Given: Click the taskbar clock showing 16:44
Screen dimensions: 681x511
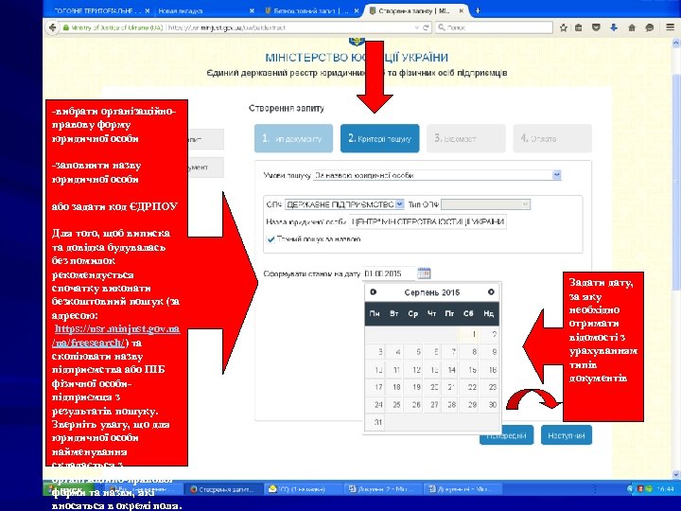Looking at the screenshot, I should pos(665,489).
